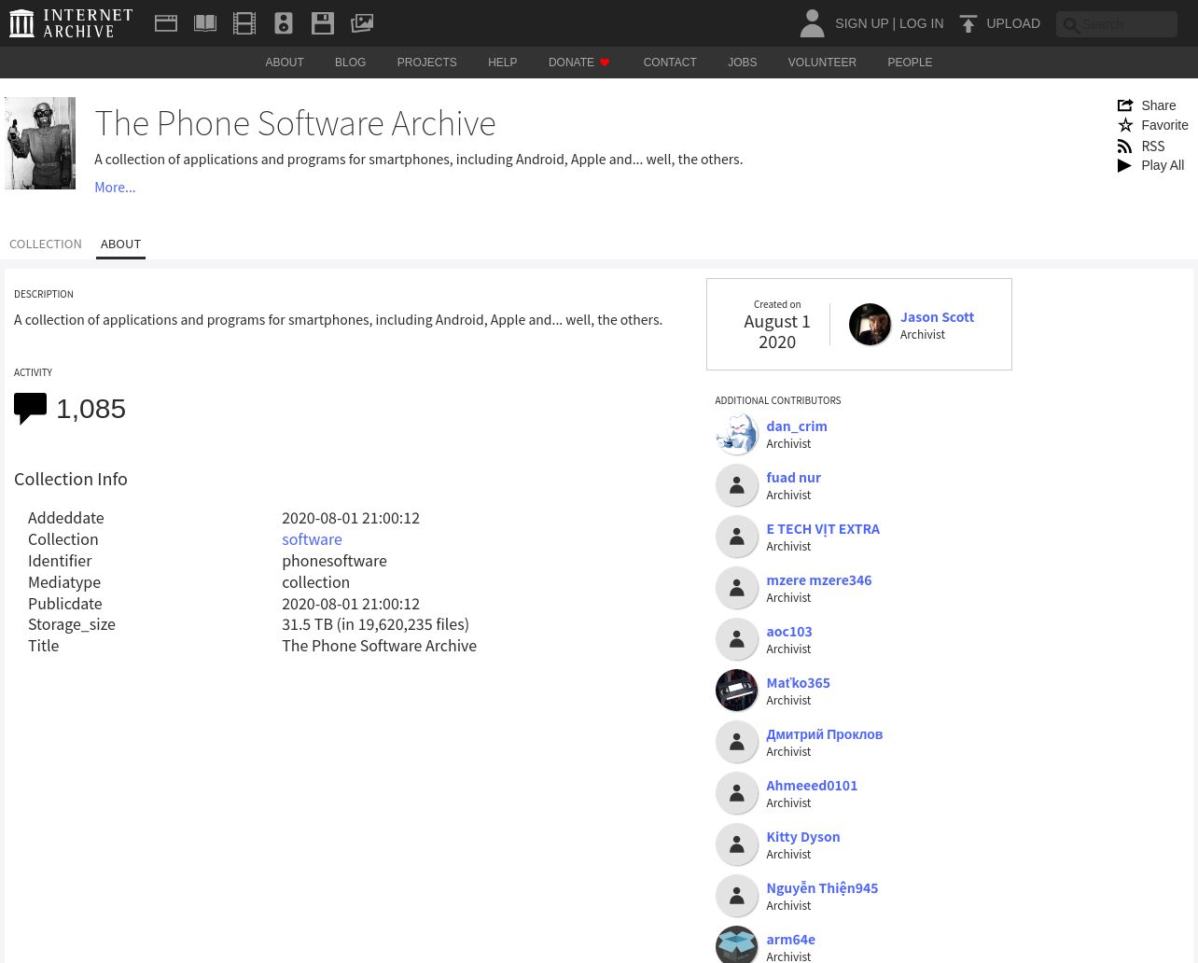Screen dimensions: 1198x963
Task: Open Jason Scott's profile link
Action: [937, 317]
